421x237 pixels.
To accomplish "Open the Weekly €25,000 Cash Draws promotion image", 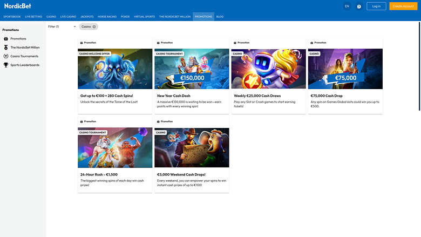I will point(268,69).
